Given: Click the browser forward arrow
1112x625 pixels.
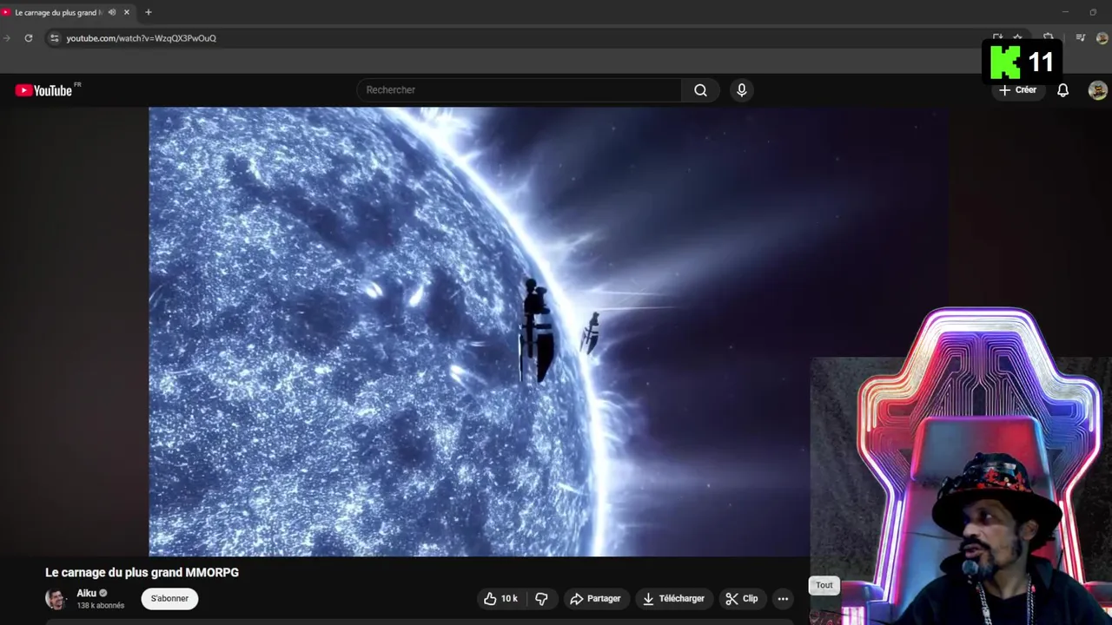Looking at the screenshot, I should pos(7,38).
